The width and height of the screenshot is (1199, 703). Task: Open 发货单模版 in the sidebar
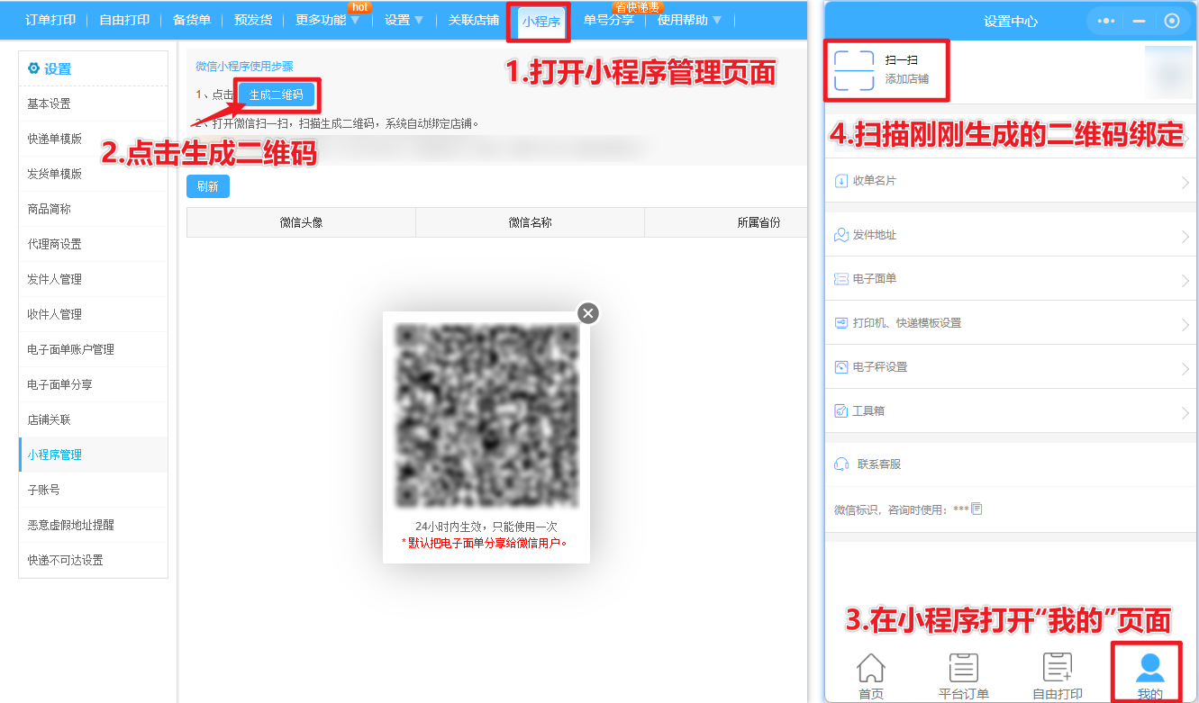click(x=93, y=174)
